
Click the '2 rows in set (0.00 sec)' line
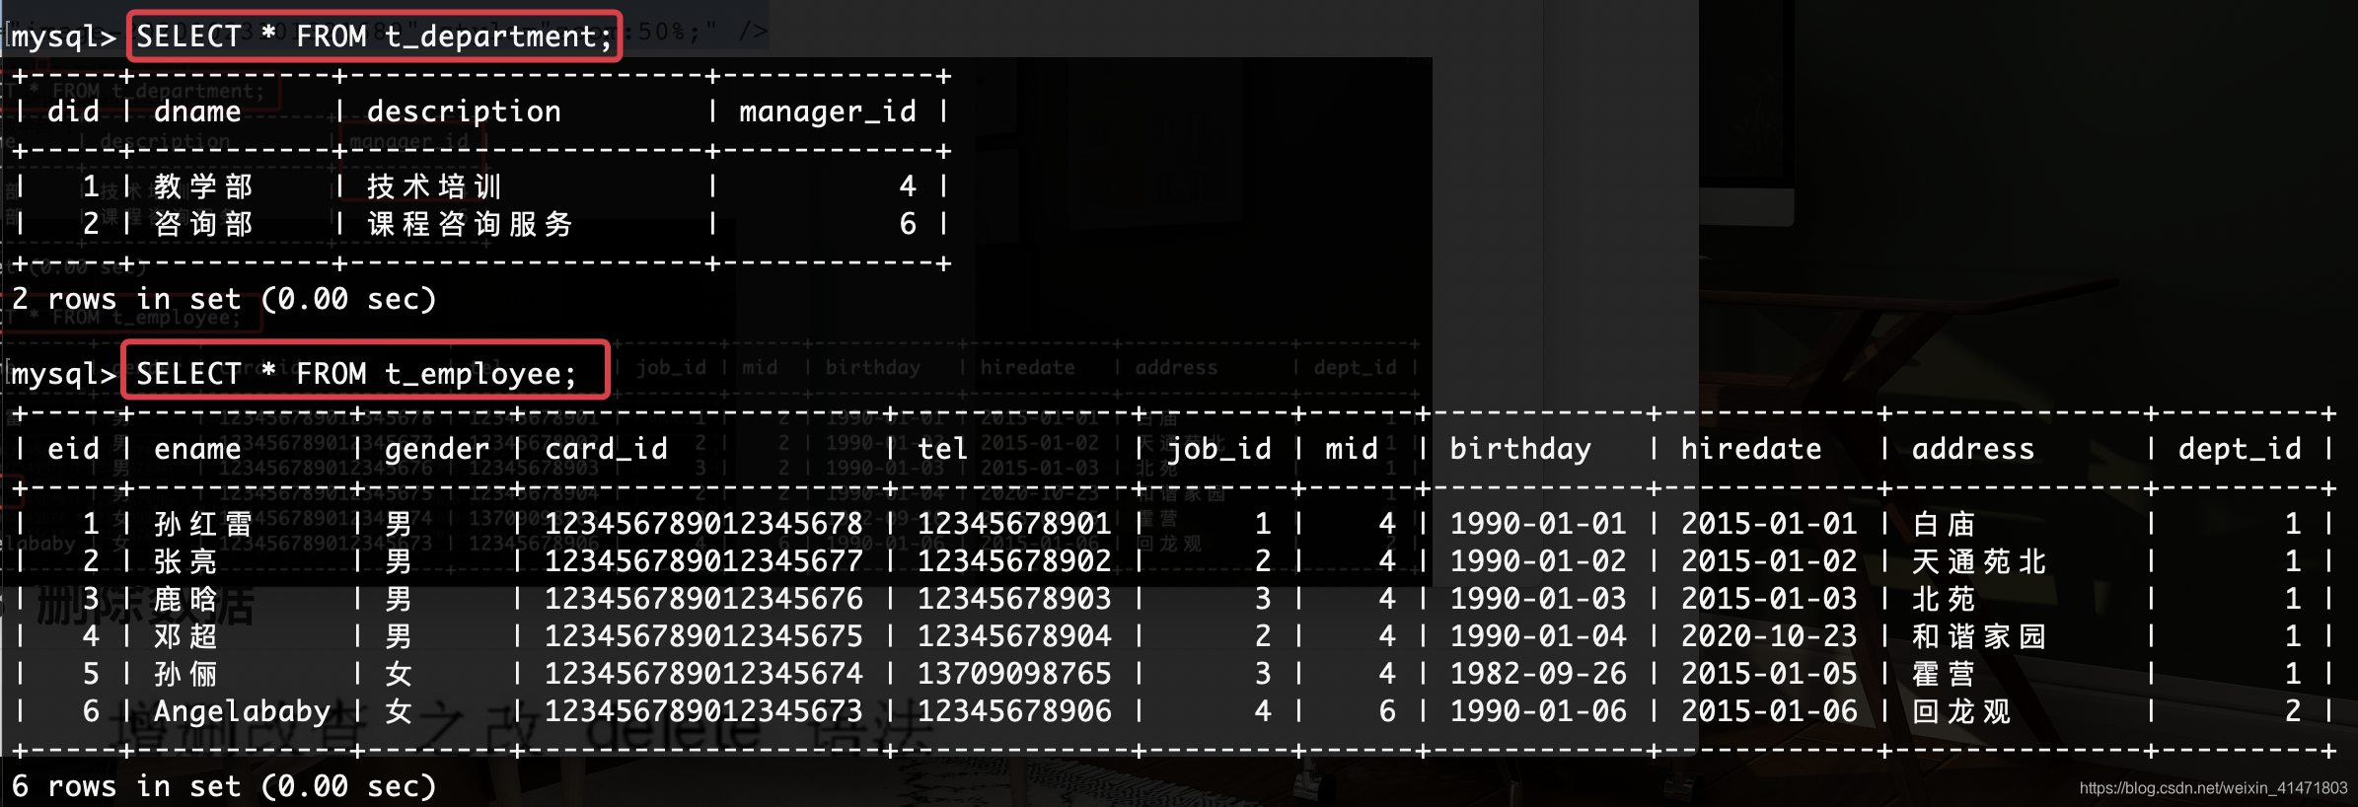point(224,299)
